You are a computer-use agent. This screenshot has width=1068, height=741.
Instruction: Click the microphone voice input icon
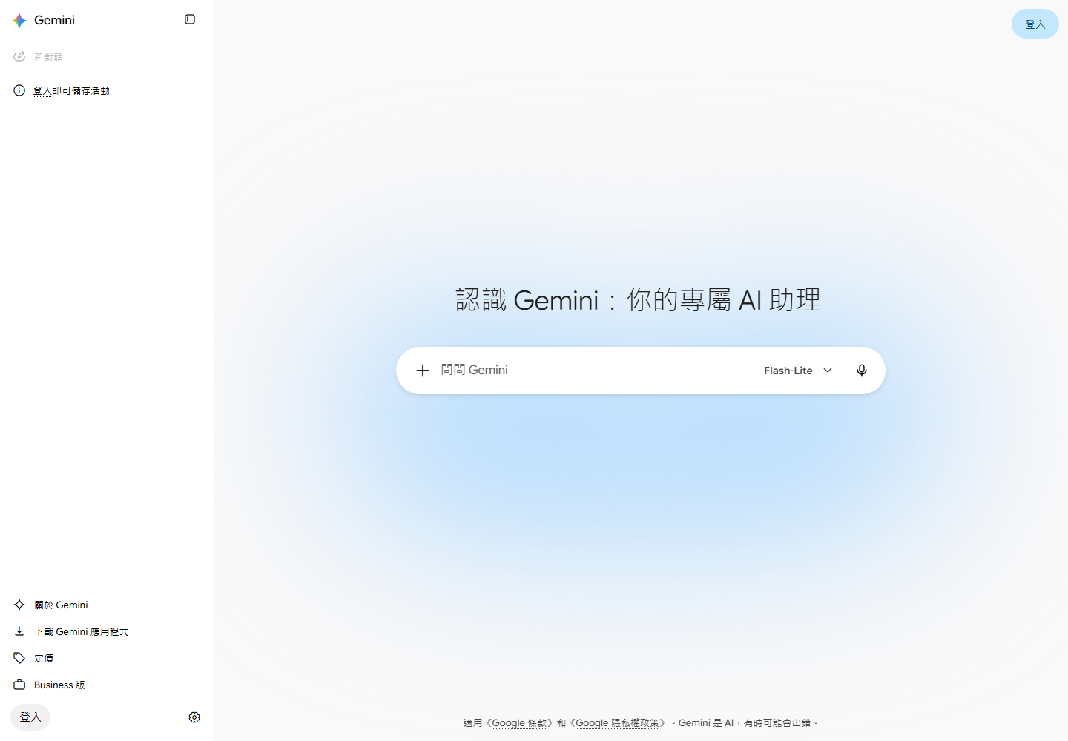[862, 370]
